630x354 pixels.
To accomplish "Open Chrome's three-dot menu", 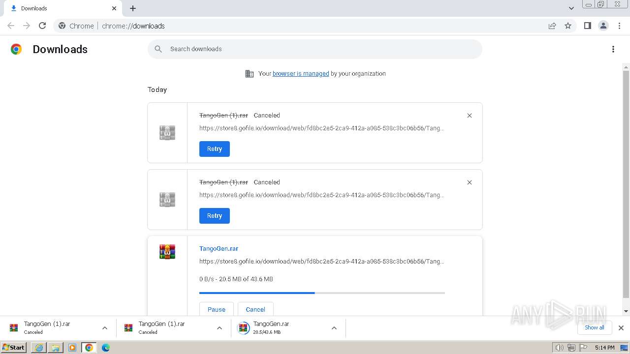I will point(619,26).
